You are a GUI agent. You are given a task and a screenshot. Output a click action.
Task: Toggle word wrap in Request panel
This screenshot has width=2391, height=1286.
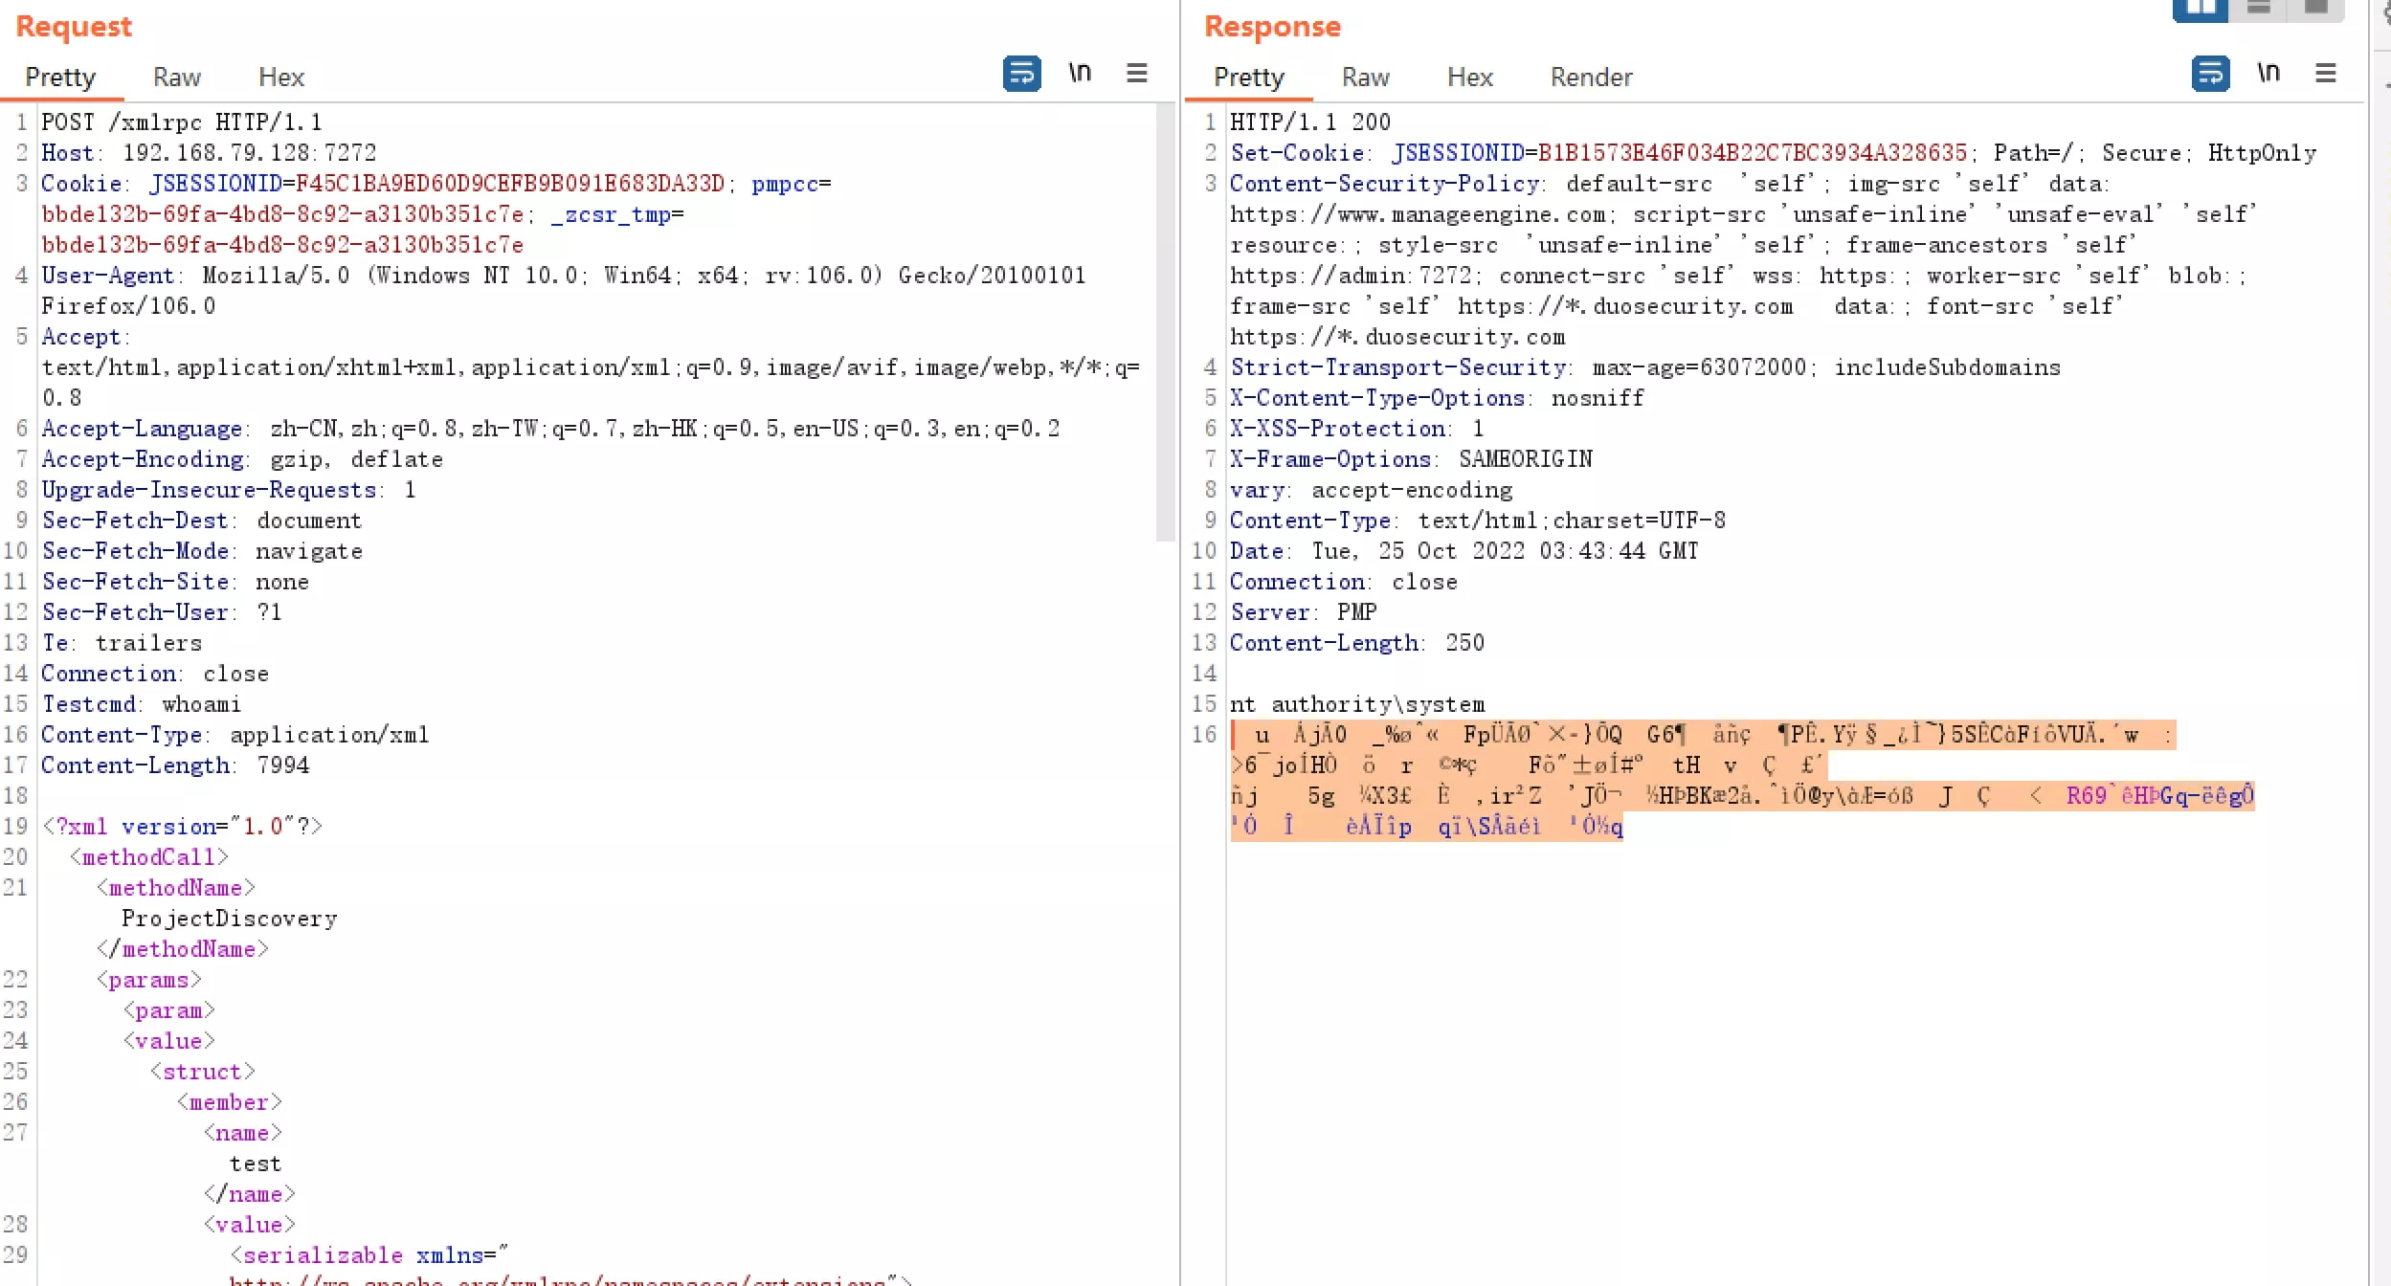[1021, 74]
